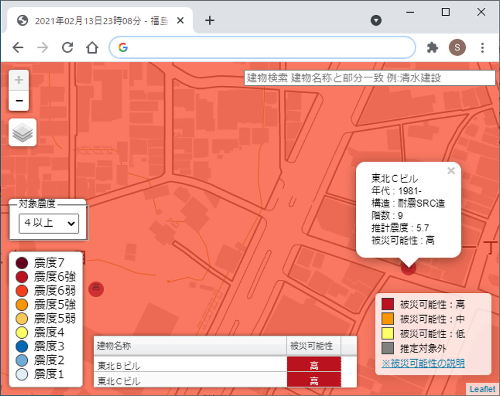
Task: Open a new browser tab
Action: point(209,20)
